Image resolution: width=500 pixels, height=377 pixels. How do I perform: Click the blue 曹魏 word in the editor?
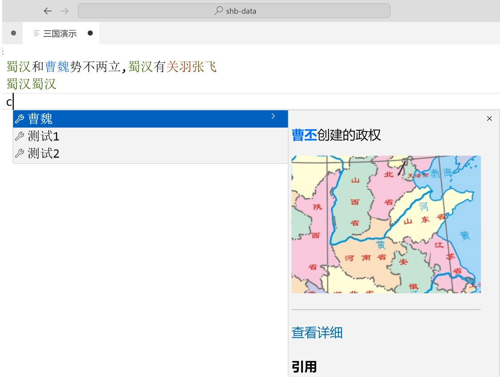tap(57, 67)
